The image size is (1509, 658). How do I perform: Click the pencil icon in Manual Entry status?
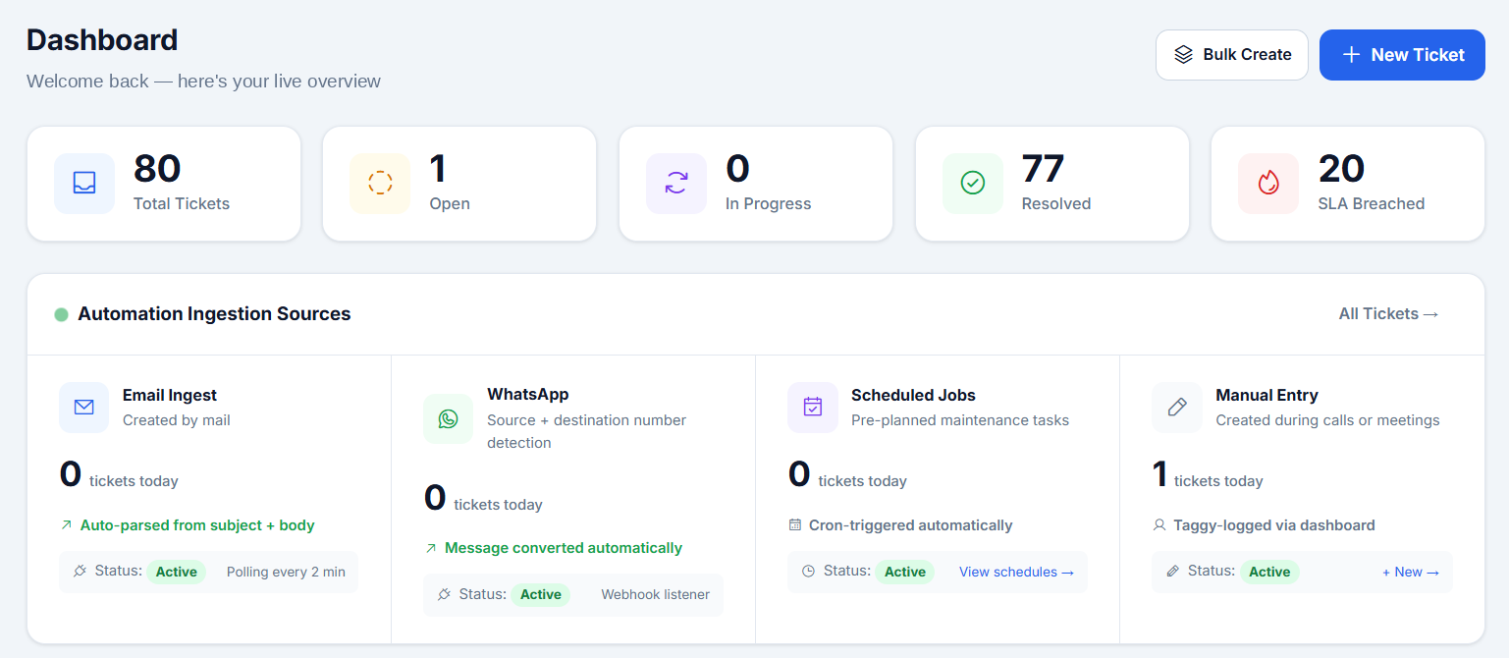(x=1173, y=571)
